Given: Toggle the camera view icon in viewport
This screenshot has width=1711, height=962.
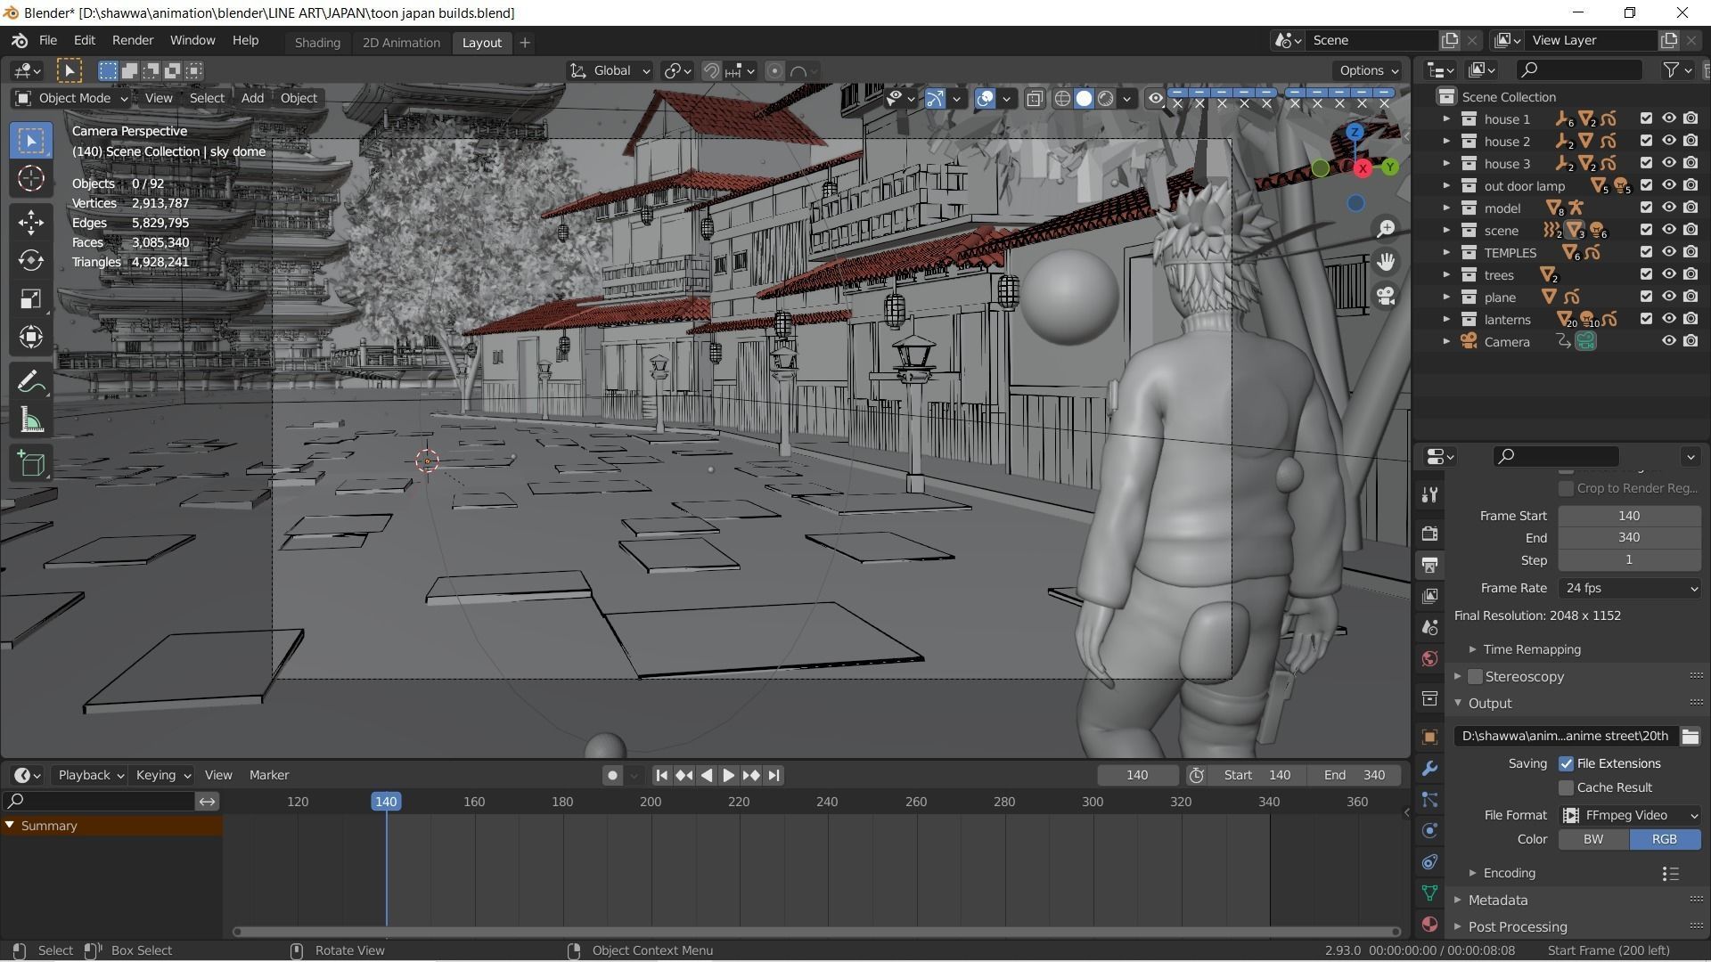Looking at the screenshot, I should click(1386, 296).
